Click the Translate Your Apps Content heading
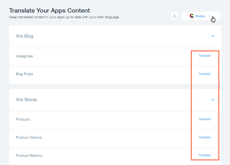The height and width of the screenshot is (165, 230). pyautogui.click(x=49, y=11)
